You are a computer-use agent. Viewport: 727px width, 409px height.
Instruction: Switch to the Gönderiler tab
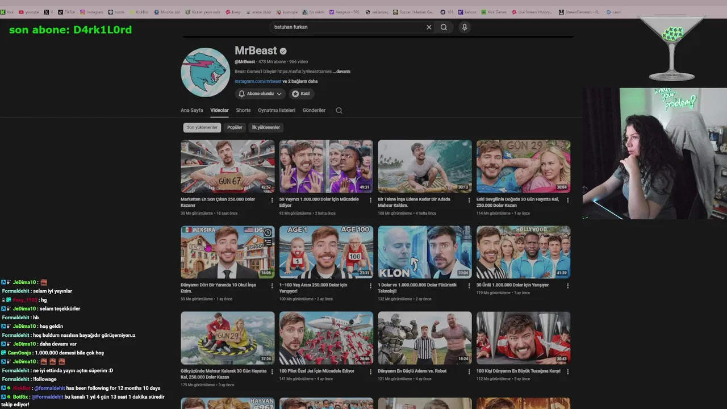click(x=314, y=110)
